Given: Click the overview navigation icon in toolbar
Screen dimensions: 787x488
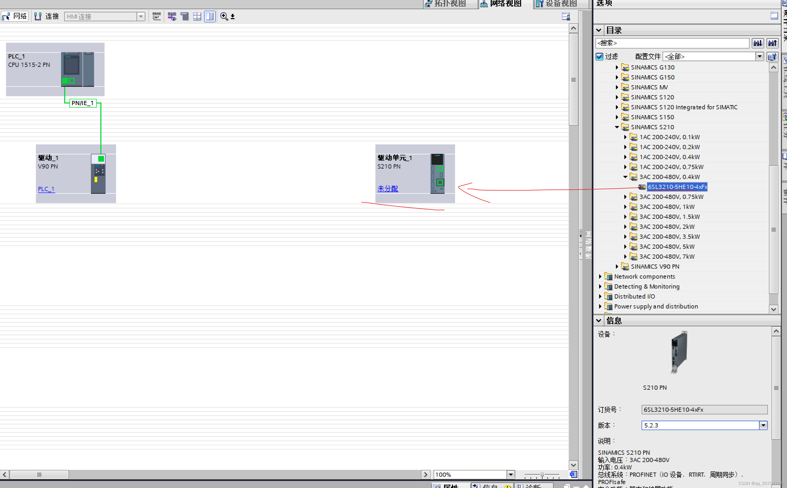Looking at the screenshot, I should [x=566, y=16].
